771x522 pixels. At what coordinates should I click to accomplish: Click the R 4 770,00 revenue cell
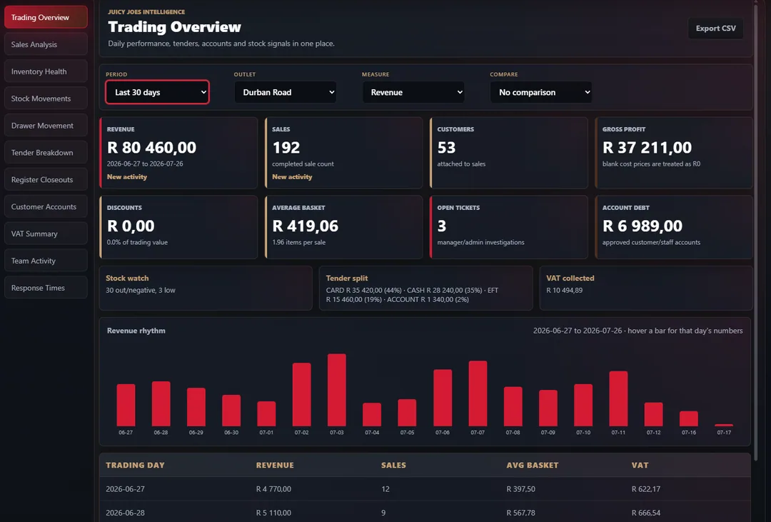click(x=273, y=489)
